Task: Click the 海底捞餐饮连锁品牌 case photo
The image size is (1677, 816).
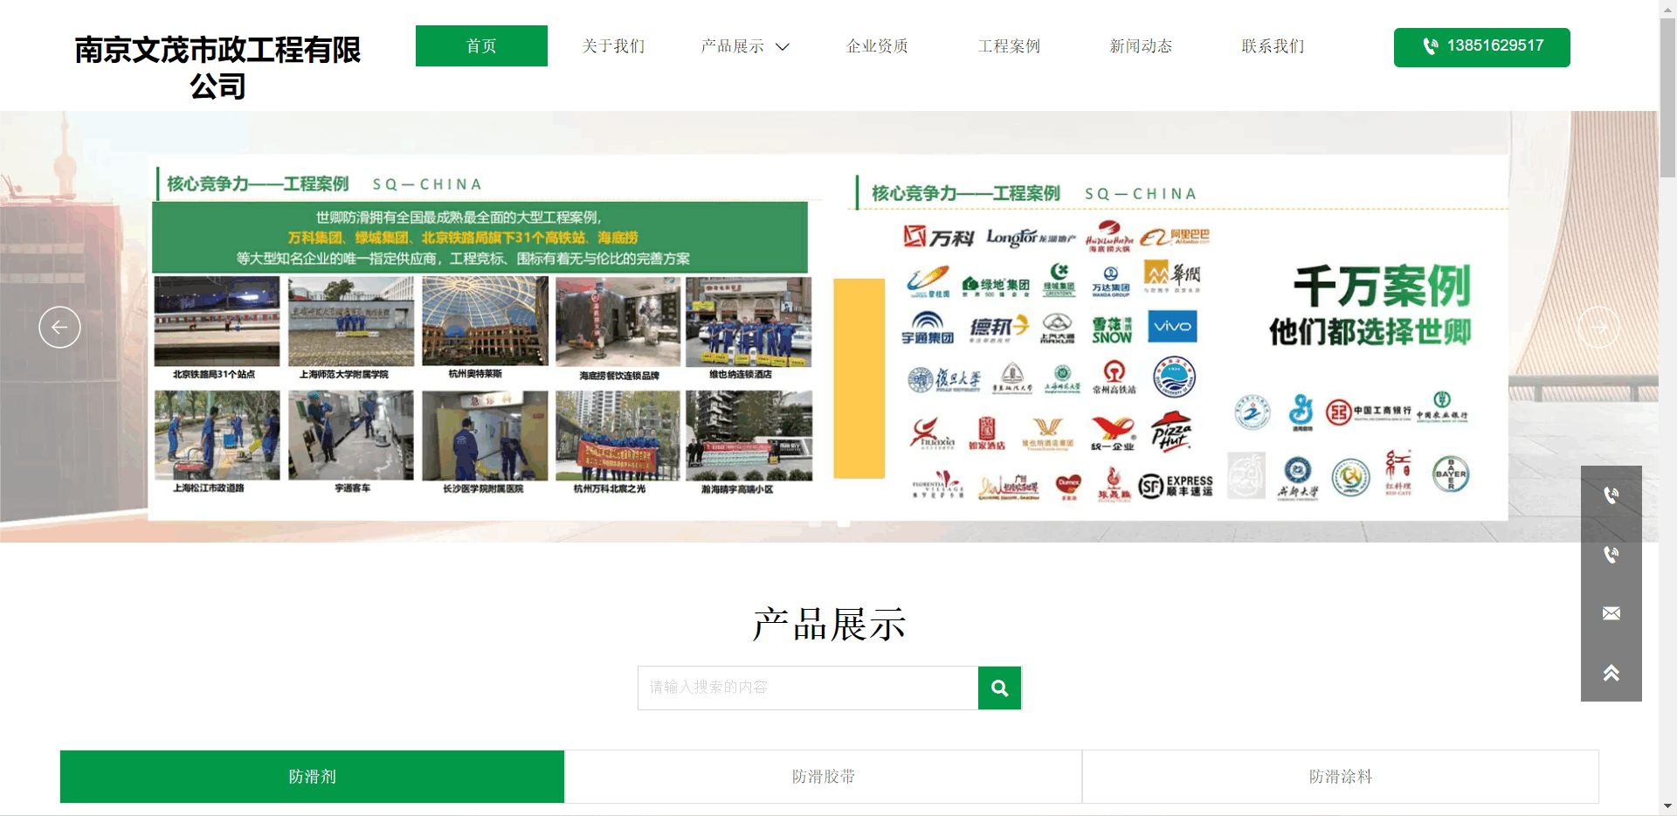Action: pos(618,321)
